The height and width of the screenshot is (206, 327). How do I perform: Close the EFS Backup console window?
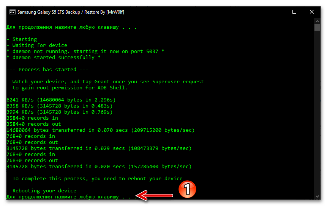coord(311,12)
